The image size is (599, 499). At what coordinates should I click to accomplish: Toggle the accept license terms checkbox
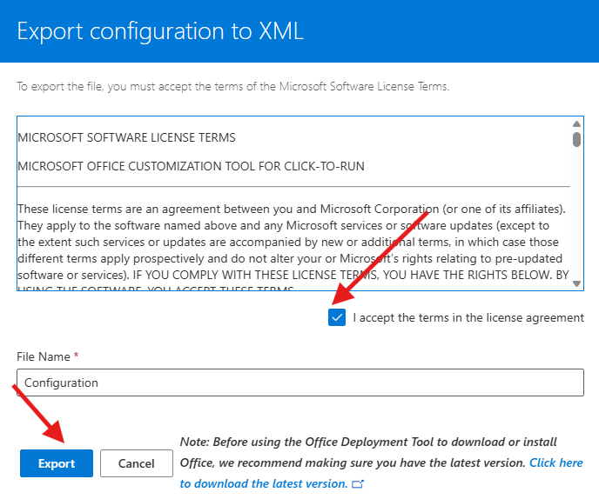pyautogui.click(x=337, y=317)
